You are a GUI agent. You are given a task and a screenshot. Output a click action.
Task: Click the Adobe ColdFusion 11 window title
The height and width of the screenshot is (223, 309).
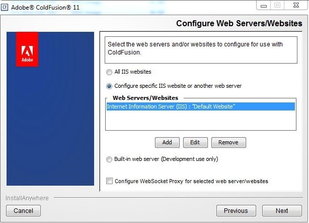[x=49, y=8]
